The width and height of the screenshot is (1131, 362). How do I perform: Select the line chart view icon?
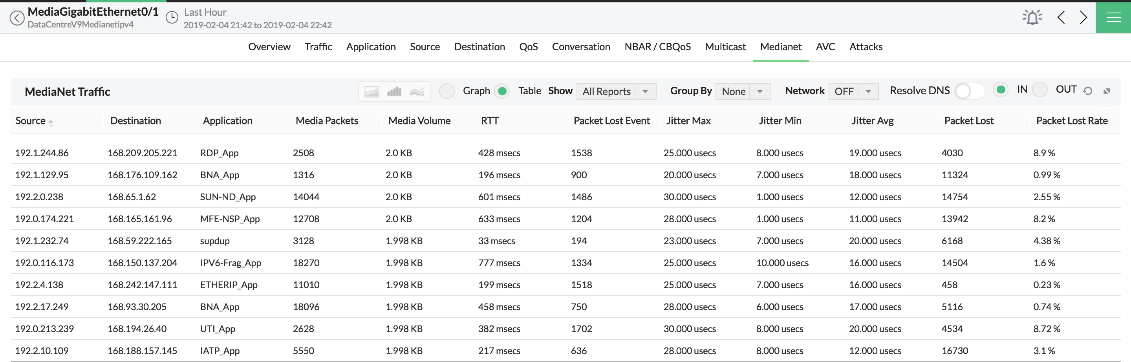pos(417,92)
